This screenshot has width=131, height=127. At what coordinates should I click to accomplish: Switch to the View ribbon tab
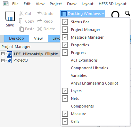tap(38, 38)
